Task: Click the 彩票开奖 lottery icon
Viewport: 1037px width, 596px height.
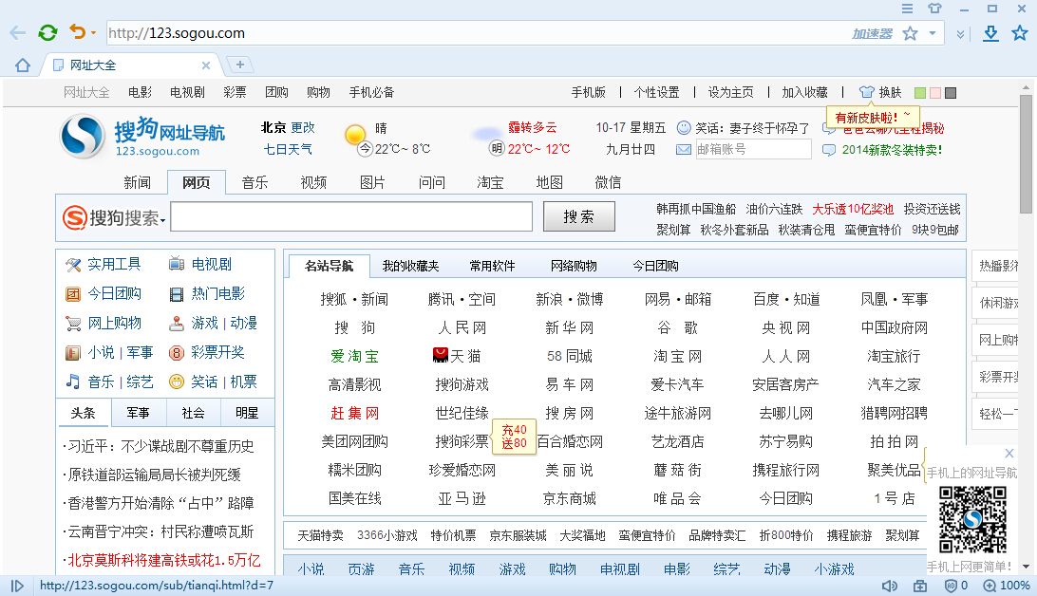Action: click(177, 353)
